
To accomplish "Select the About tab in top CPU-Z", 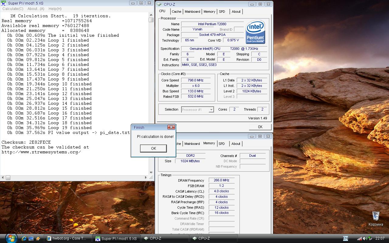I will click(x=236, y=12).
